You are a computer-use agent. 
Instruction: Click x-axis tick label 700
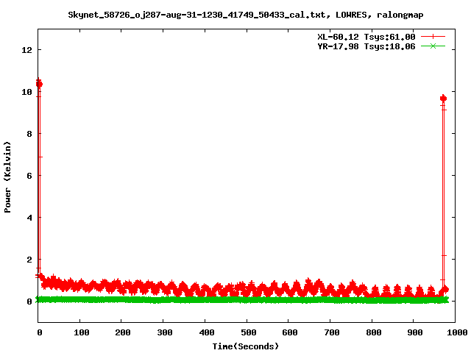pyautogui.click(x=332, y=332)
